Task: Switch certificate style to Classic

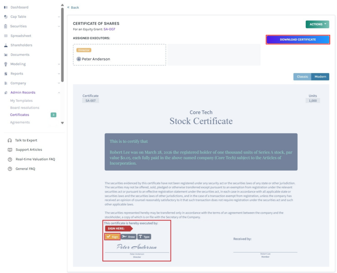Action: click(x=302, y=76)
